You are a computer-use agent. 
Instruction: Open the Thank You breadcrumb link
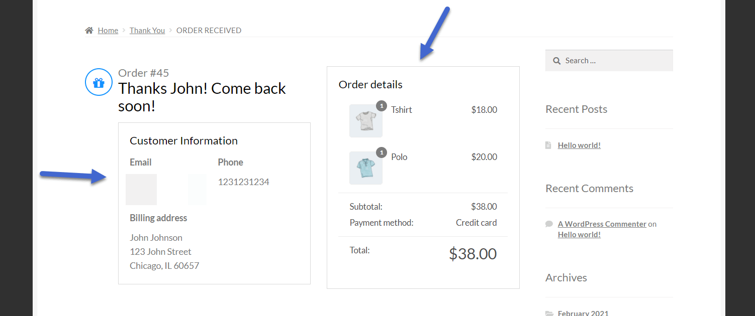[x=147, y=31]
